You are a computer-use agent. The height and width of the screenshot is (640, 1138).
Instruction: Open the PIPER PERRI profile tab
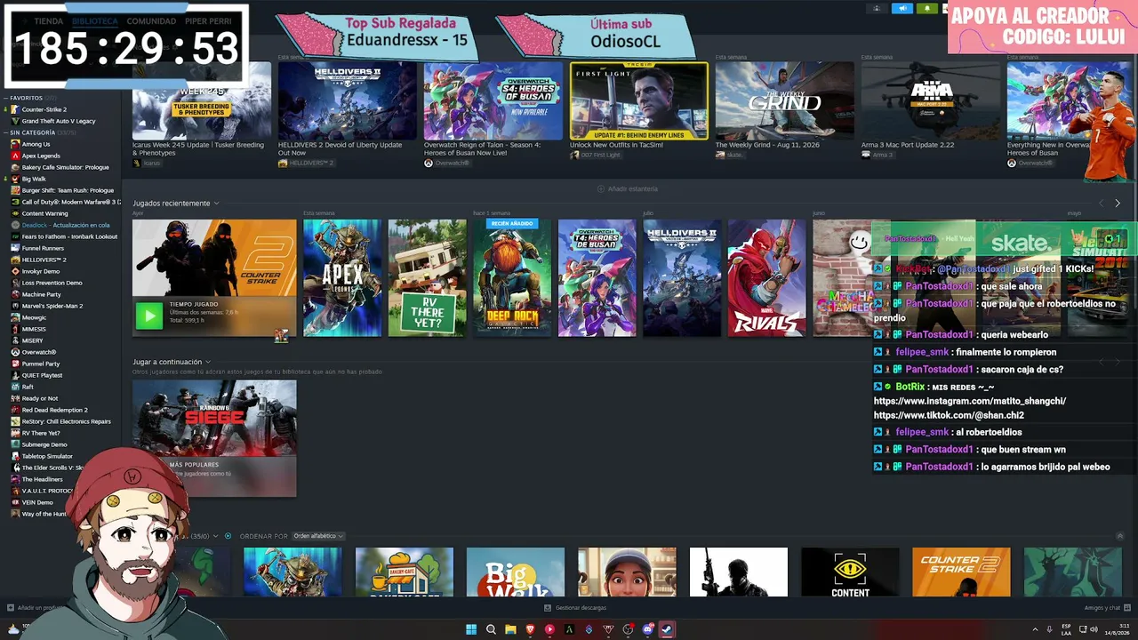click(x=209, y=20)
